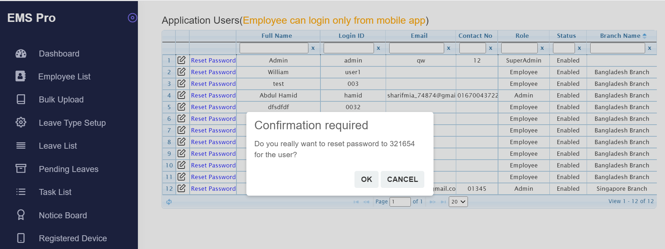The height and width of the screenshot is (249, 665).
Task: Click the Registered Device phone icon
Action: tap(21, 238)
